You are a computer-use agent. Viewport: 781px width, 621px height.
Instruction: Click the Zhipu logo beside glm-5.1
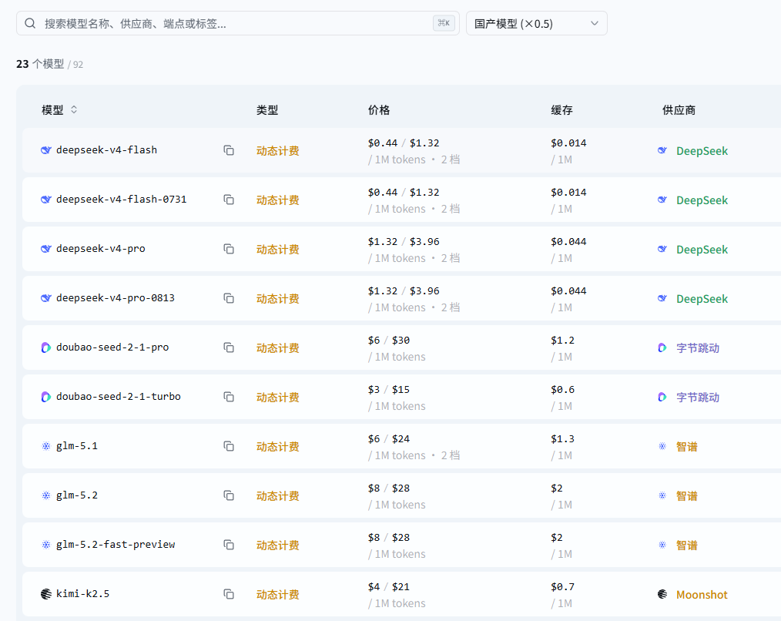point(45,446)
